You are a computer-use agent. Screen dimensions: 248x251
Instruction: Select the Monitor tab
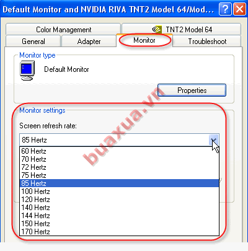pos(144,40)
